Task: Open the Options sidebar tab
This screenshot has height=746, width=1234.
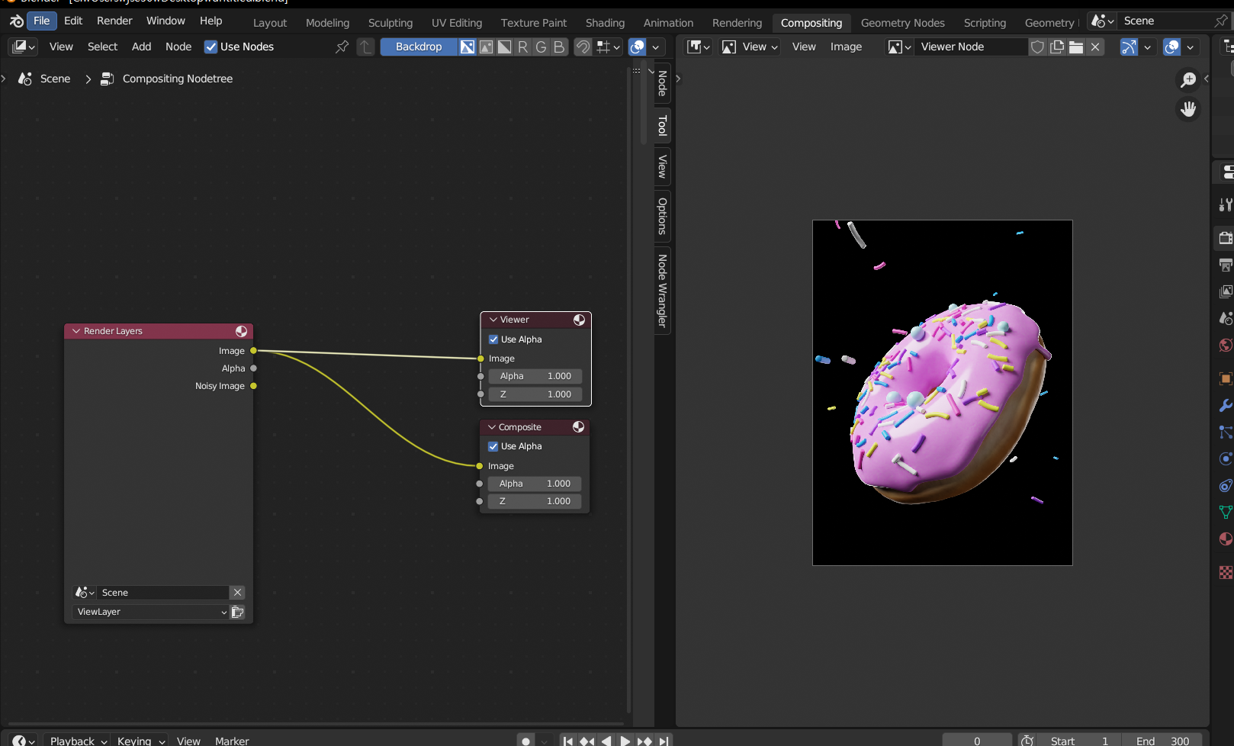Action: click(662, 216)
